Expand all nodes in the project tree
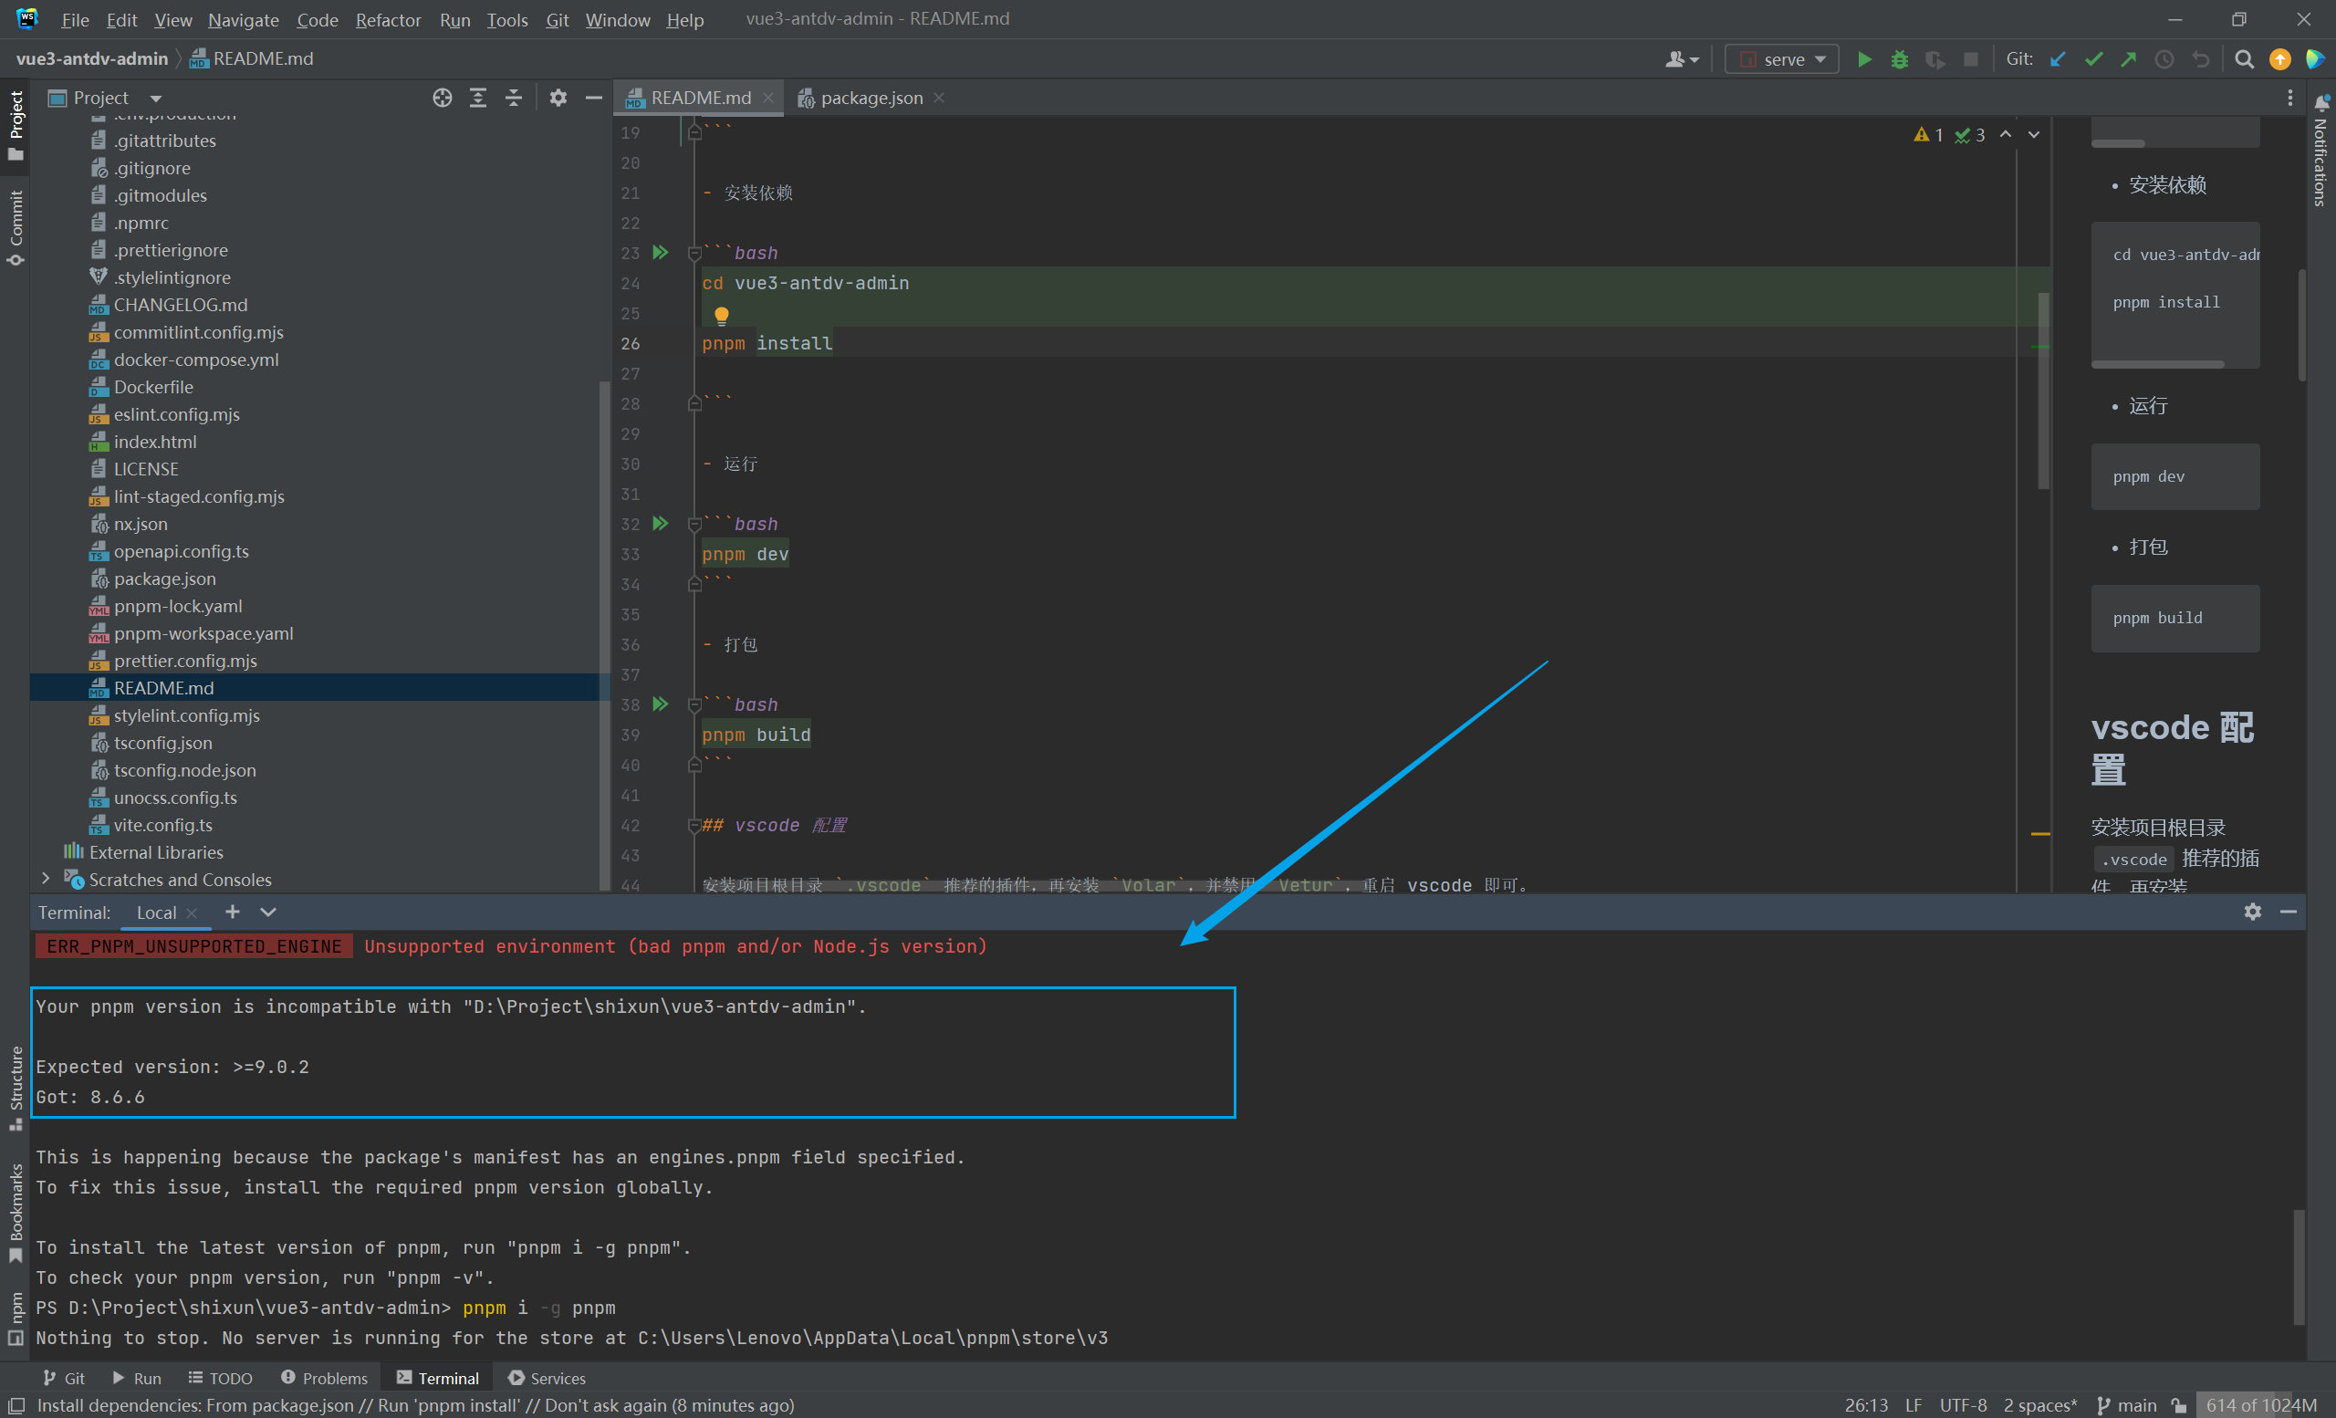 click(x=478, y=98)
